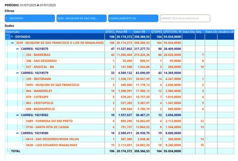The image size is (238, 161).
Task: Collapse the 1 - DEFINIDO root row
Action: [x=7, y=37]
